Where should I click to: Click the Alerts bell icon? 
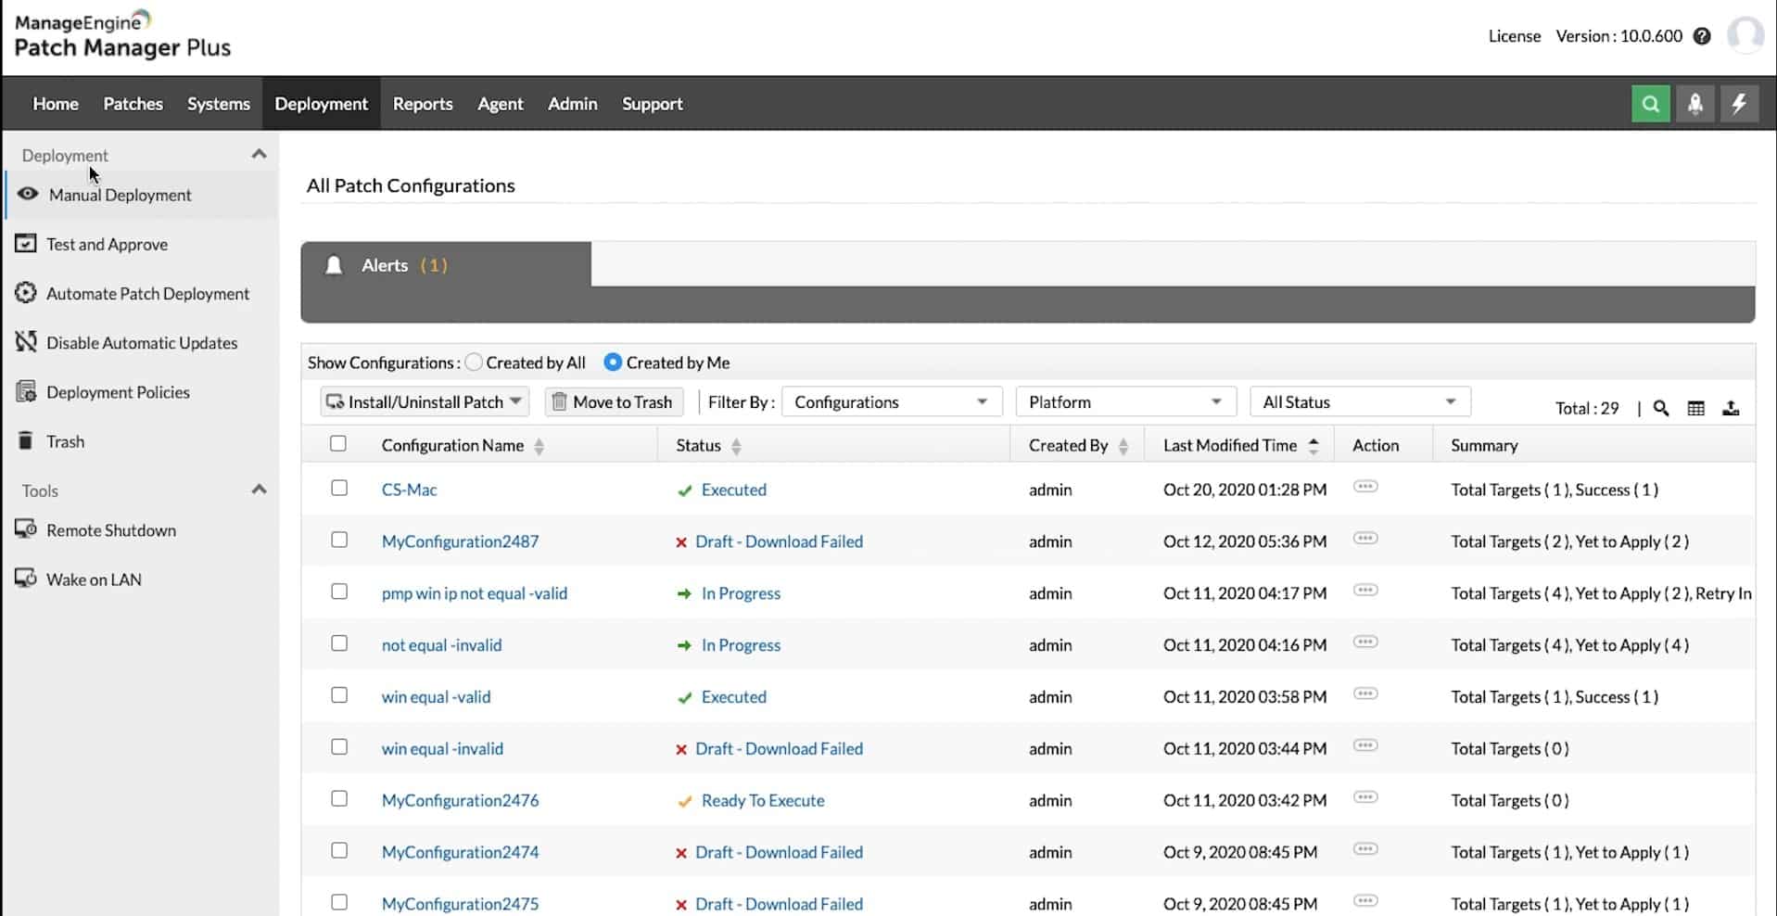334,266
